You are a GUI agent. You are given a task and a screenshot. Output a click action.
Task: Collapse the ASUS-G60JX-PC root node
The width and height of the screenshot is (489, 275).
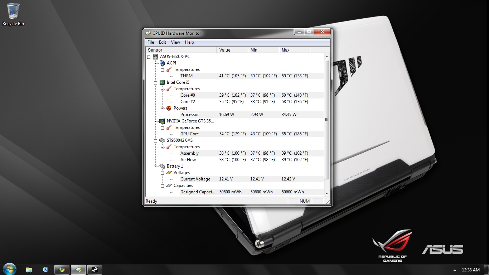coord(149,57)
